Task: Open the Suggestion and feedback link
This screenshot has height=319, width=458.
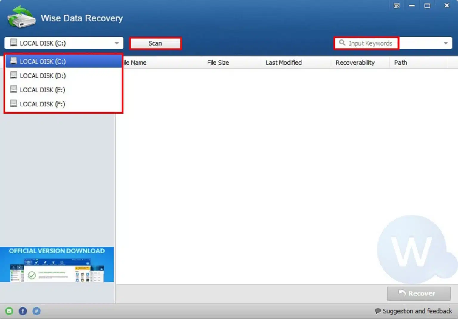Action: point(417,311)
